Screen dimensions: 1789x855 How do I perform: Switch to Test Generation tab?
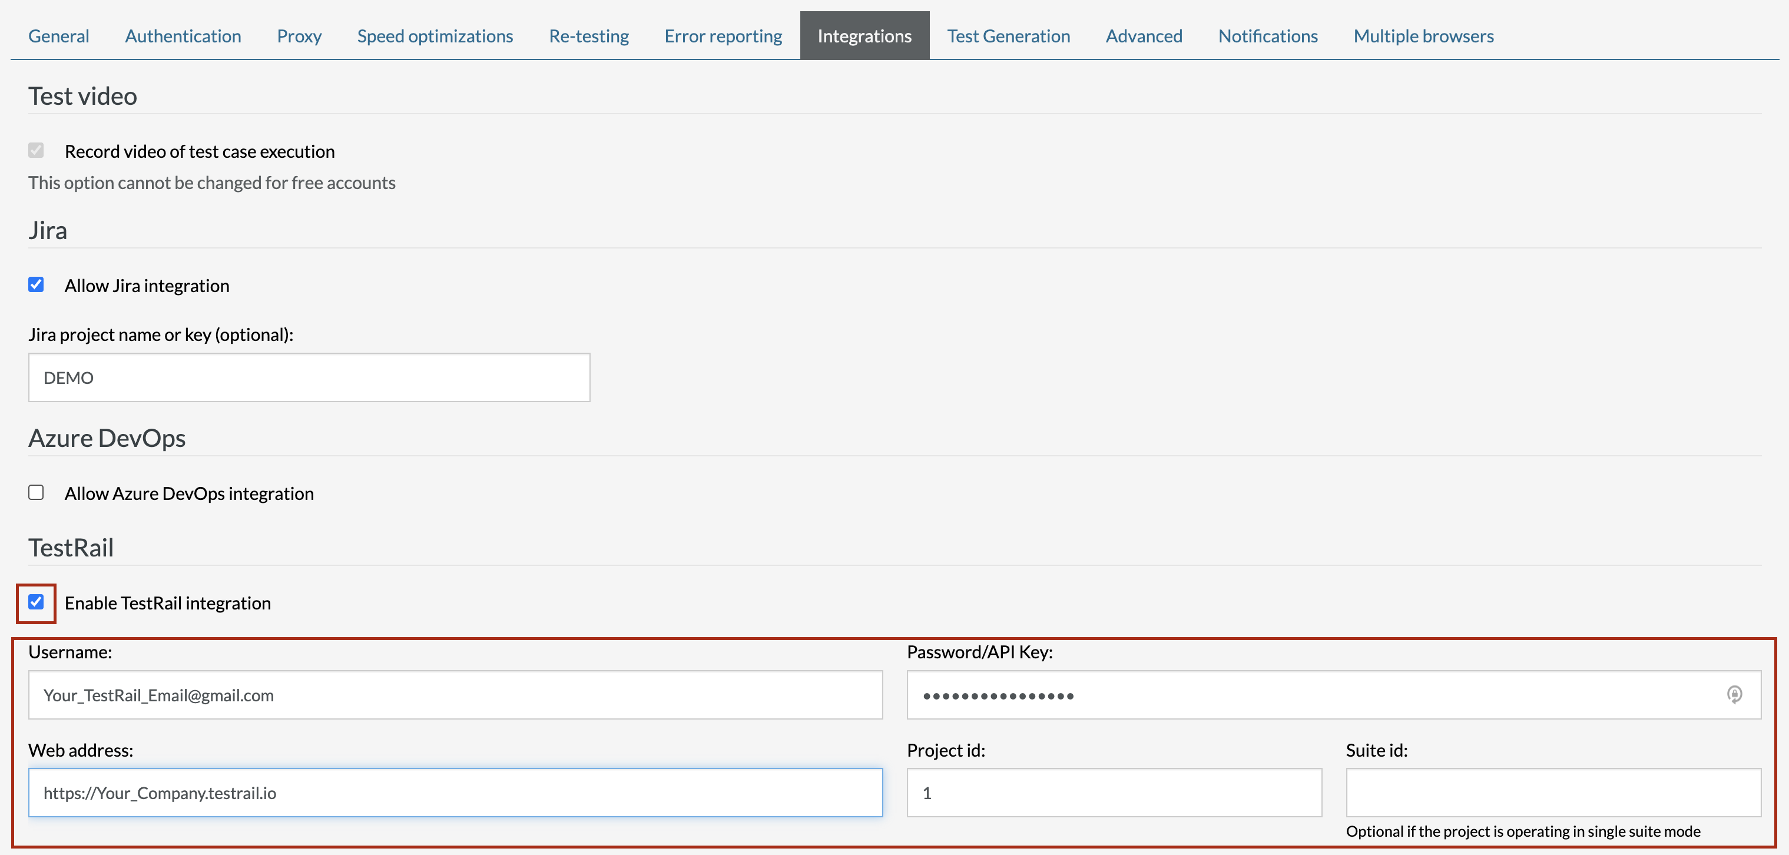(x=1008, y=36)
